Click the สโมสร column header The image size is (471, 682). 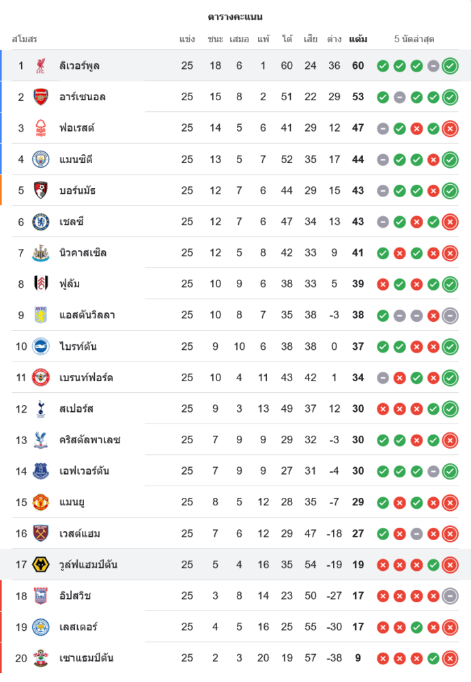pyautogui.click(x=25, y=39)
